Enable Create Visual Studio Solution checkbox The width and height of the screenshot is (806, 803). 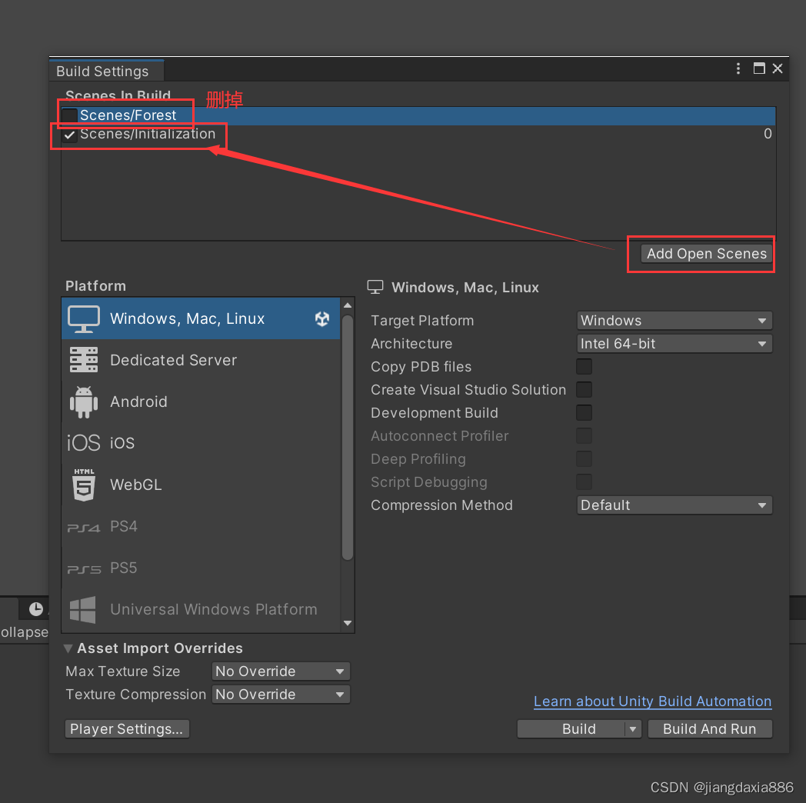pyautogui.click(x=584, y=390)
